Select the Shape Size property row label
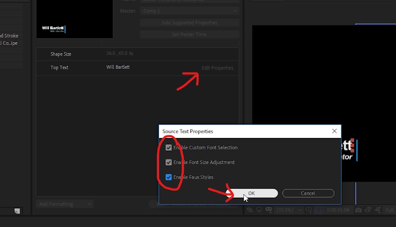The height and width of the screenshot is (227, 396). [x=61, y=54]
